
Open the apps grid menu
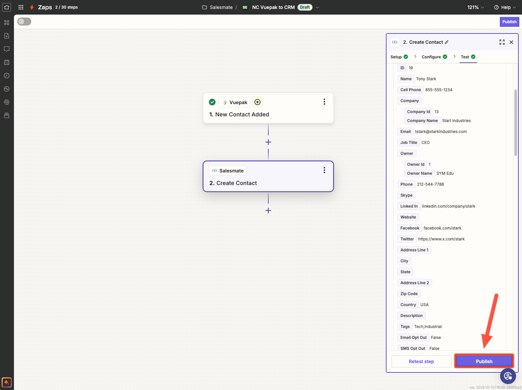21,7
